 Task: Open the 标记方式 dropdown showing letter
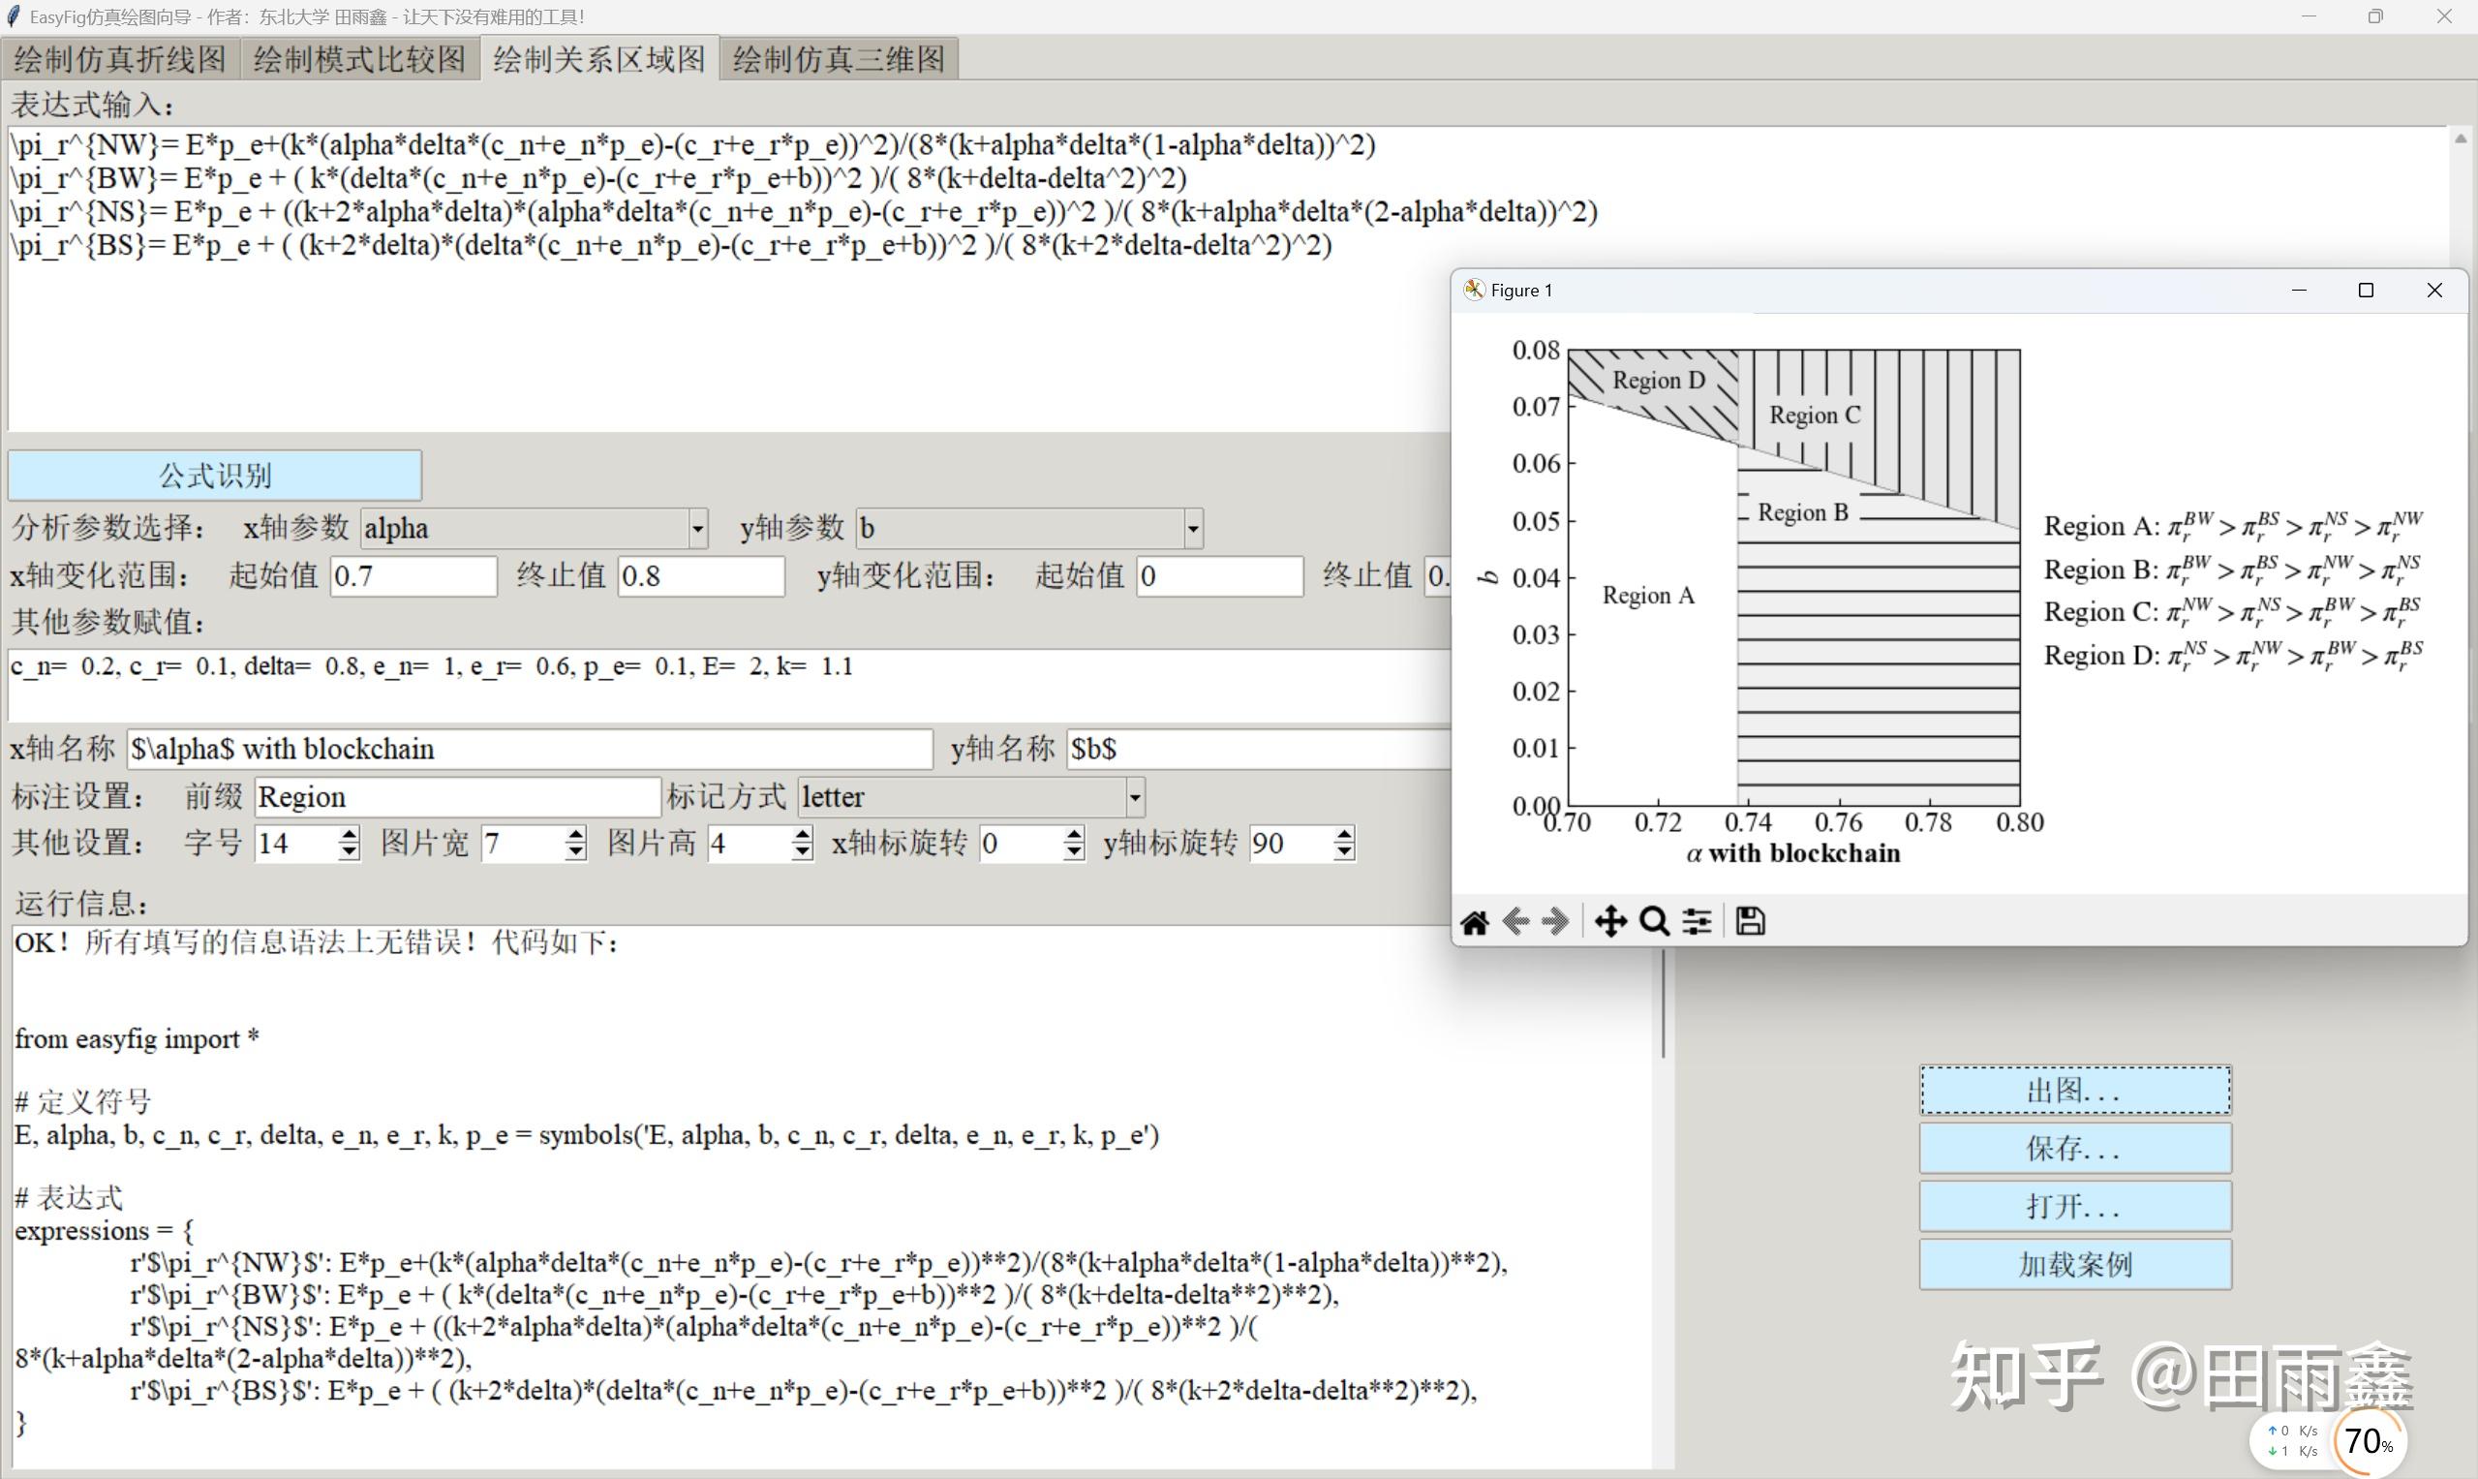point(1134,796)
